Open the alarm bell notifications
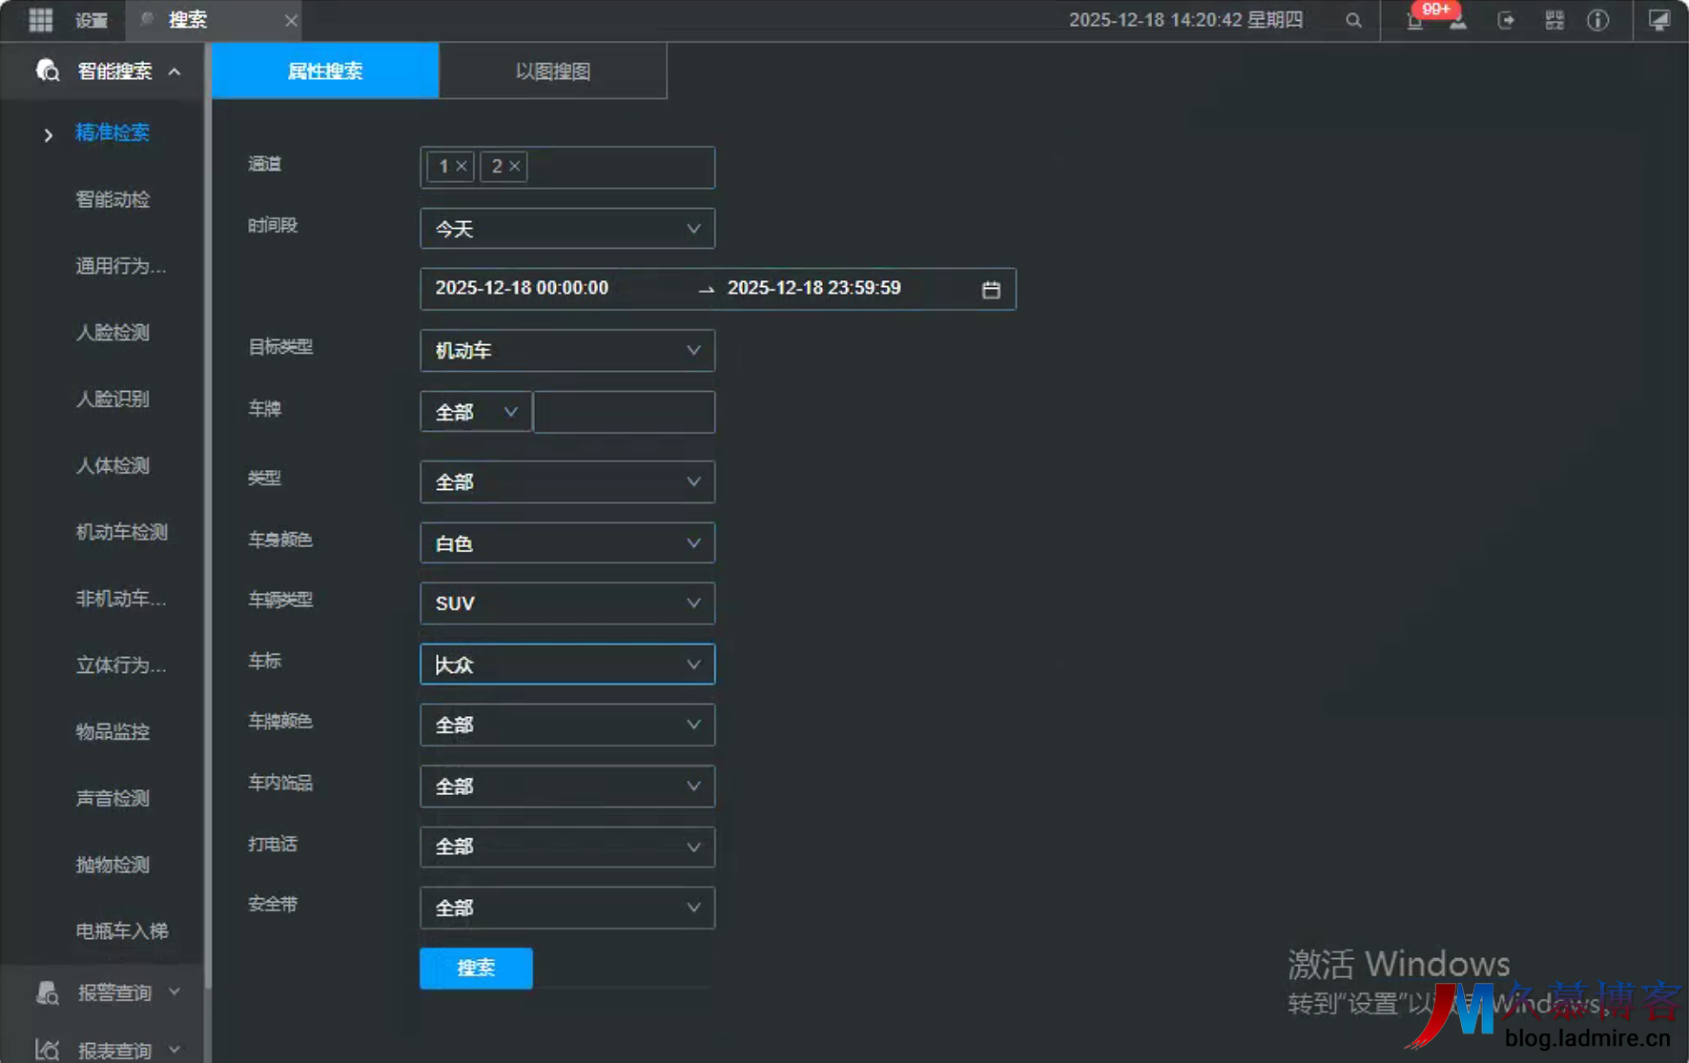Screen dimensions: 1689x1063 [x=1415, y=22]
